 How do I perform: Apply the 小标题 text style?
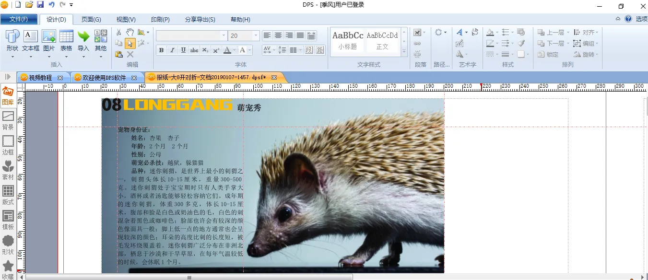347,40
